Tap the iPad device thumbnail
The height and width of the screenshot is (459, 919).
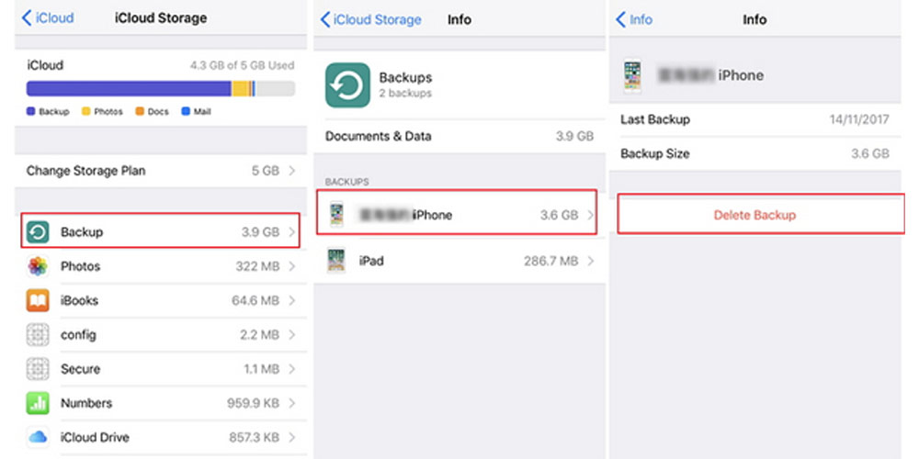tap(336, 261)
